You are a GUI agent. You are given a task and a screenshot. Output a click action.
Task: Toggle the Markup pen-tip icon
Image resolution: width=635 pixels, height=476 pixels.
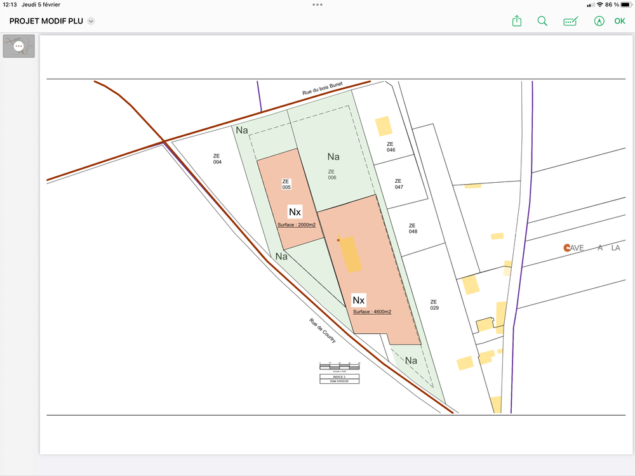[599, 21]
